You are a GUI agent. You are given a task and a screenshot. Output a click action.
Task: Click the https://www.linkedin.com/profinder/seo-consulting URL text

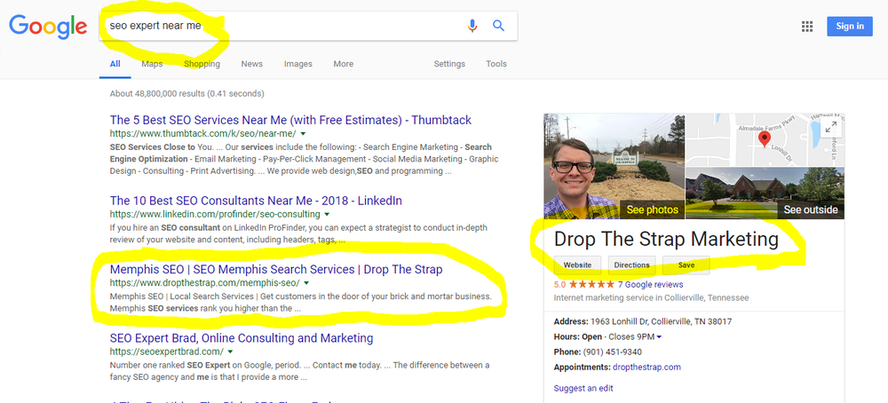click(215, 215)
